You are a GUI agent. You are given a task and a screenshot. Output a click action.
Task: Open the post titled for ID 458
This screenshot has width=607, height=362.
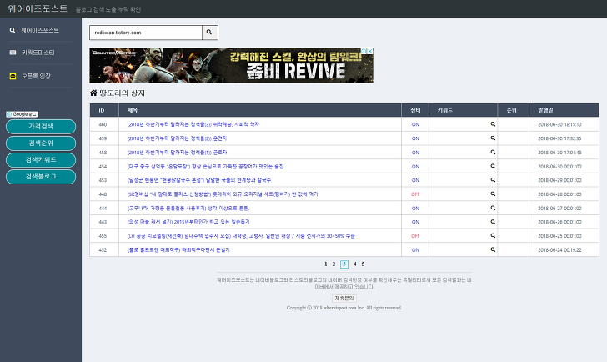[178, 153]
